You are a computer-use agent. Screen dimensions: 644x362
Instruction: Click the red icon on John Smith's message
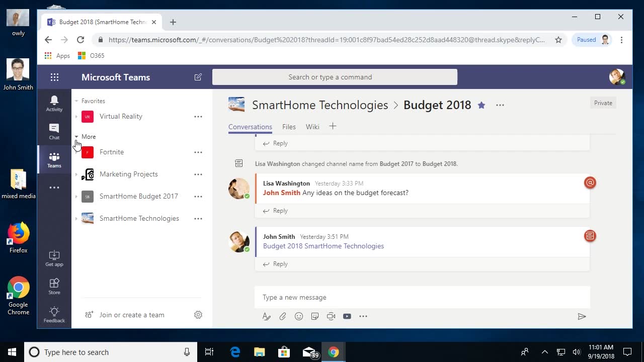pos(590,235)
